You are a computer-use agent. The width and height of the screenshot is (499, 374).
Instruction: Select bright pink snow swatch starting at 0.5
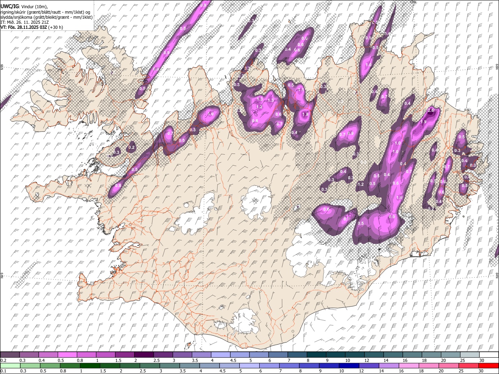(x=67, y=355)
